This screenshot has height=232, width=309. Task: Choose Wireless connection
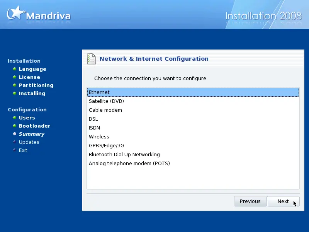click(x=193, y=136)
